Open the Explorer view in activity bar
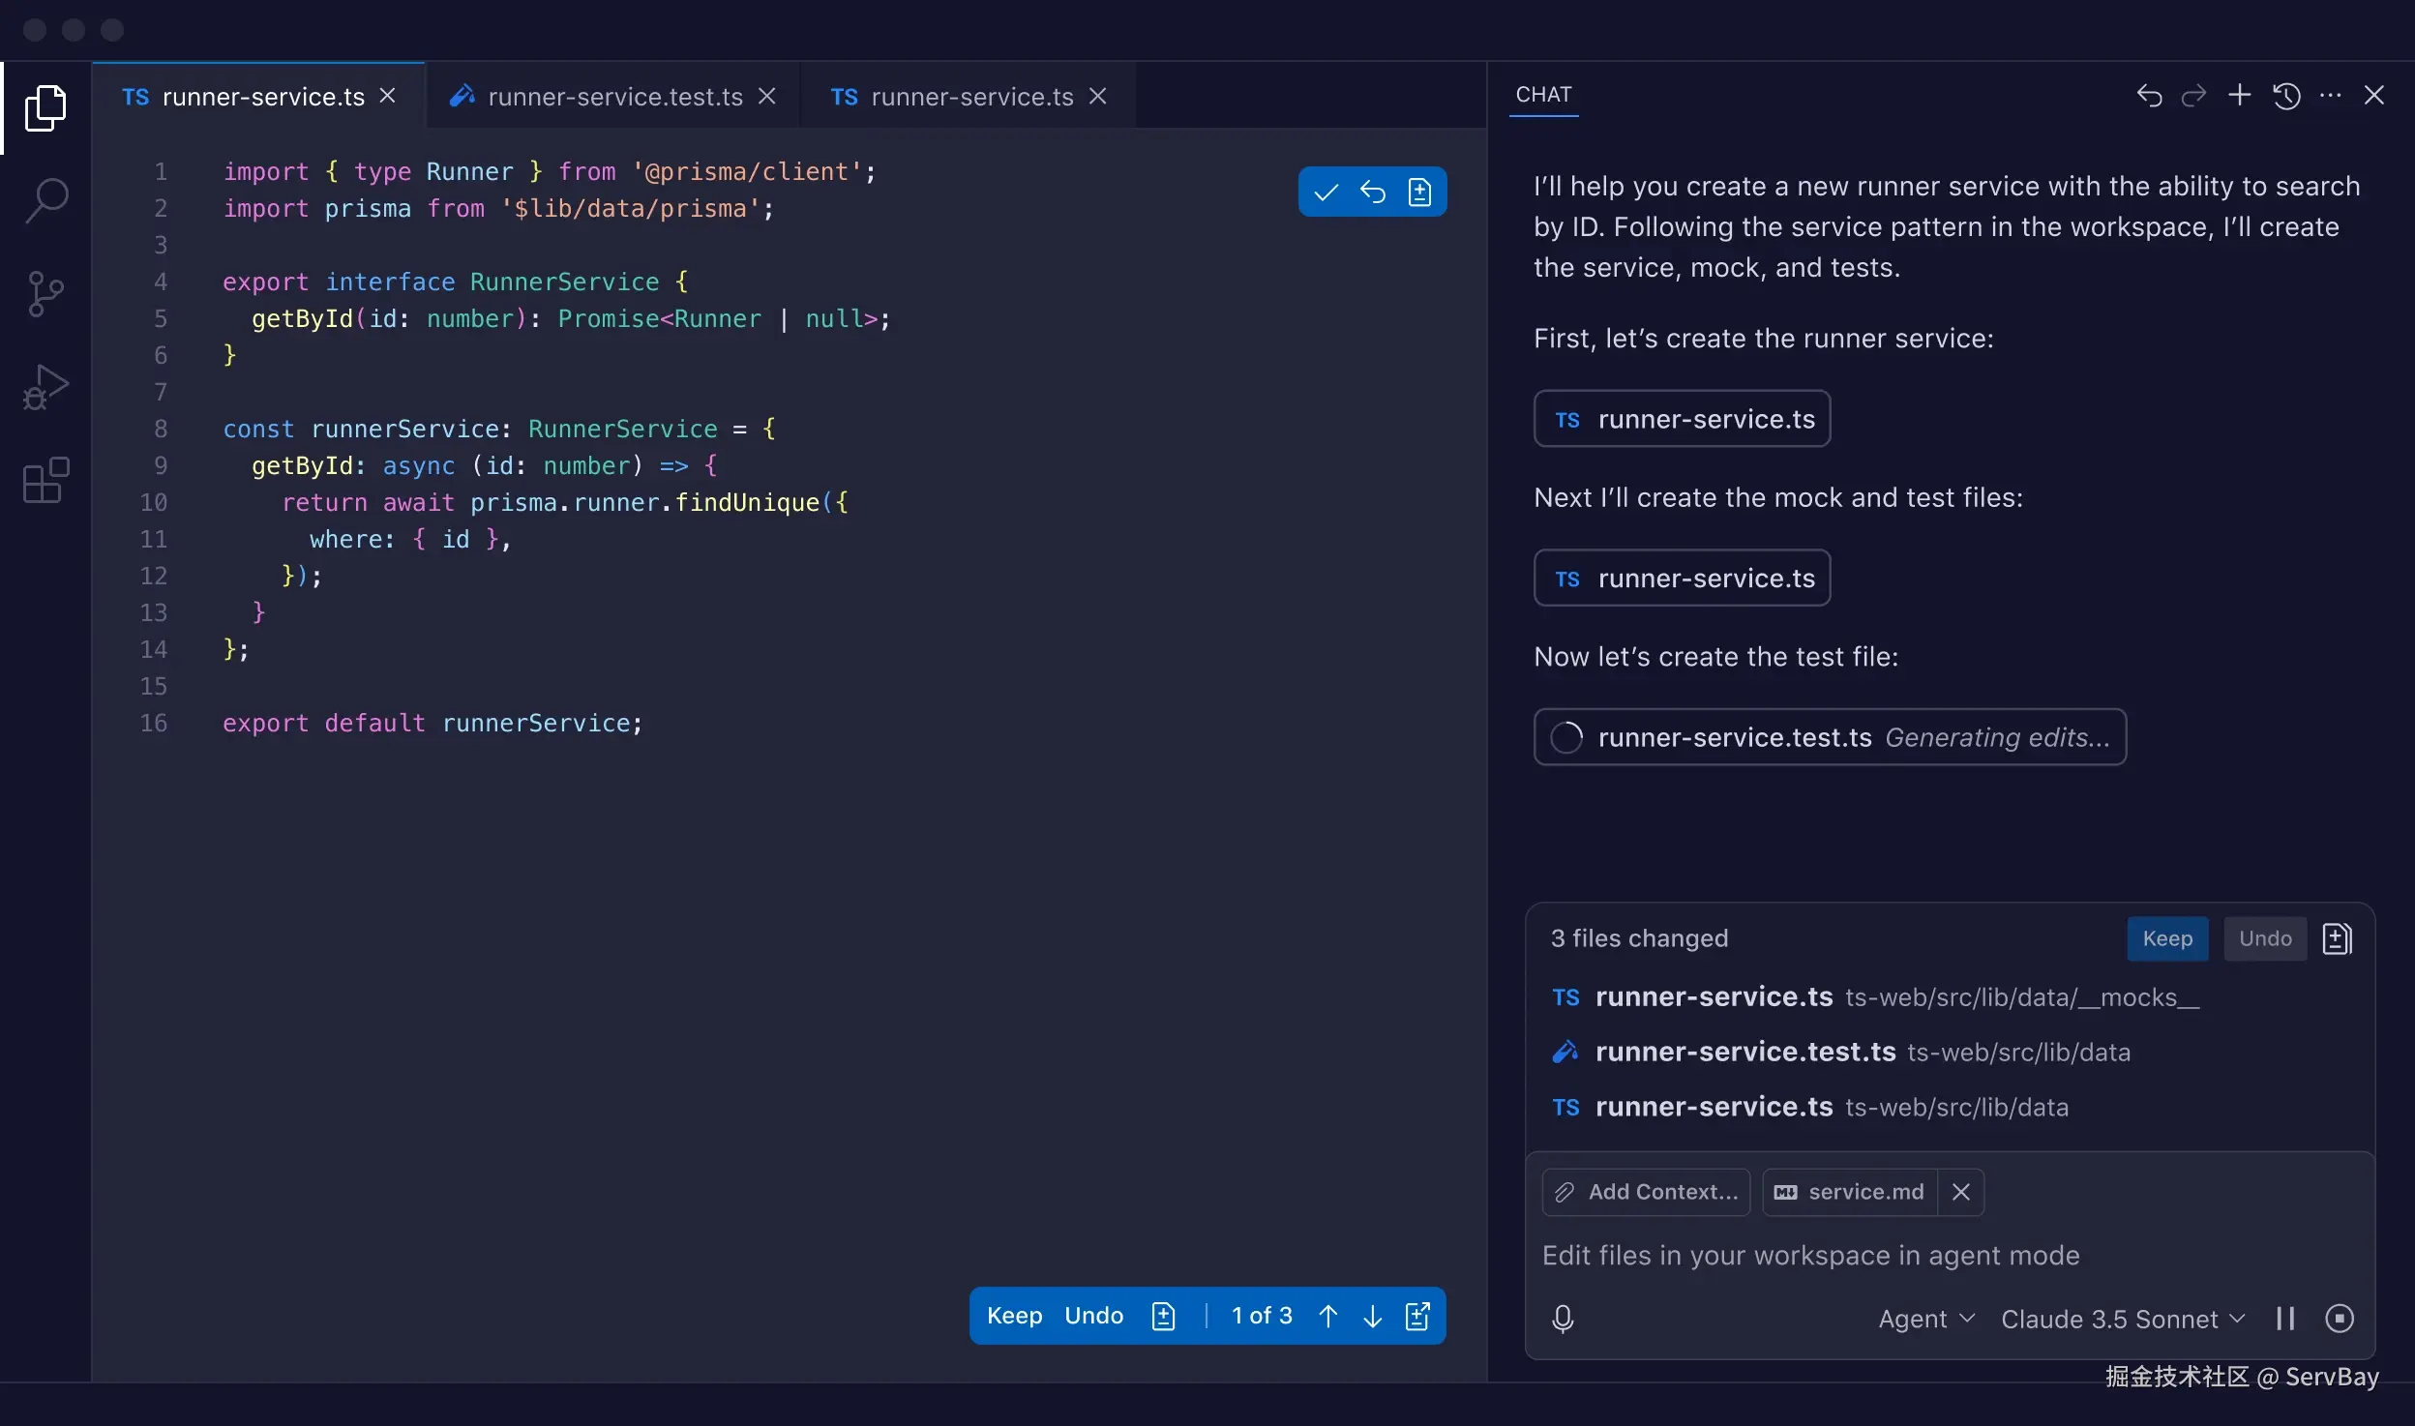The image size is (2415, 1426). pos(45,107)
